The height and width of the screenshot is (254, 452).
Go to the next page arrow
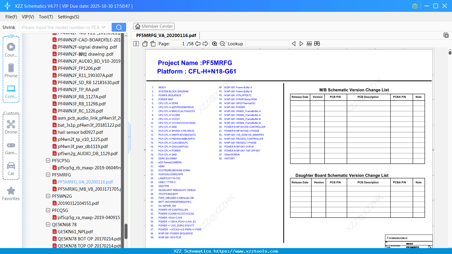[x=205, y=44]
